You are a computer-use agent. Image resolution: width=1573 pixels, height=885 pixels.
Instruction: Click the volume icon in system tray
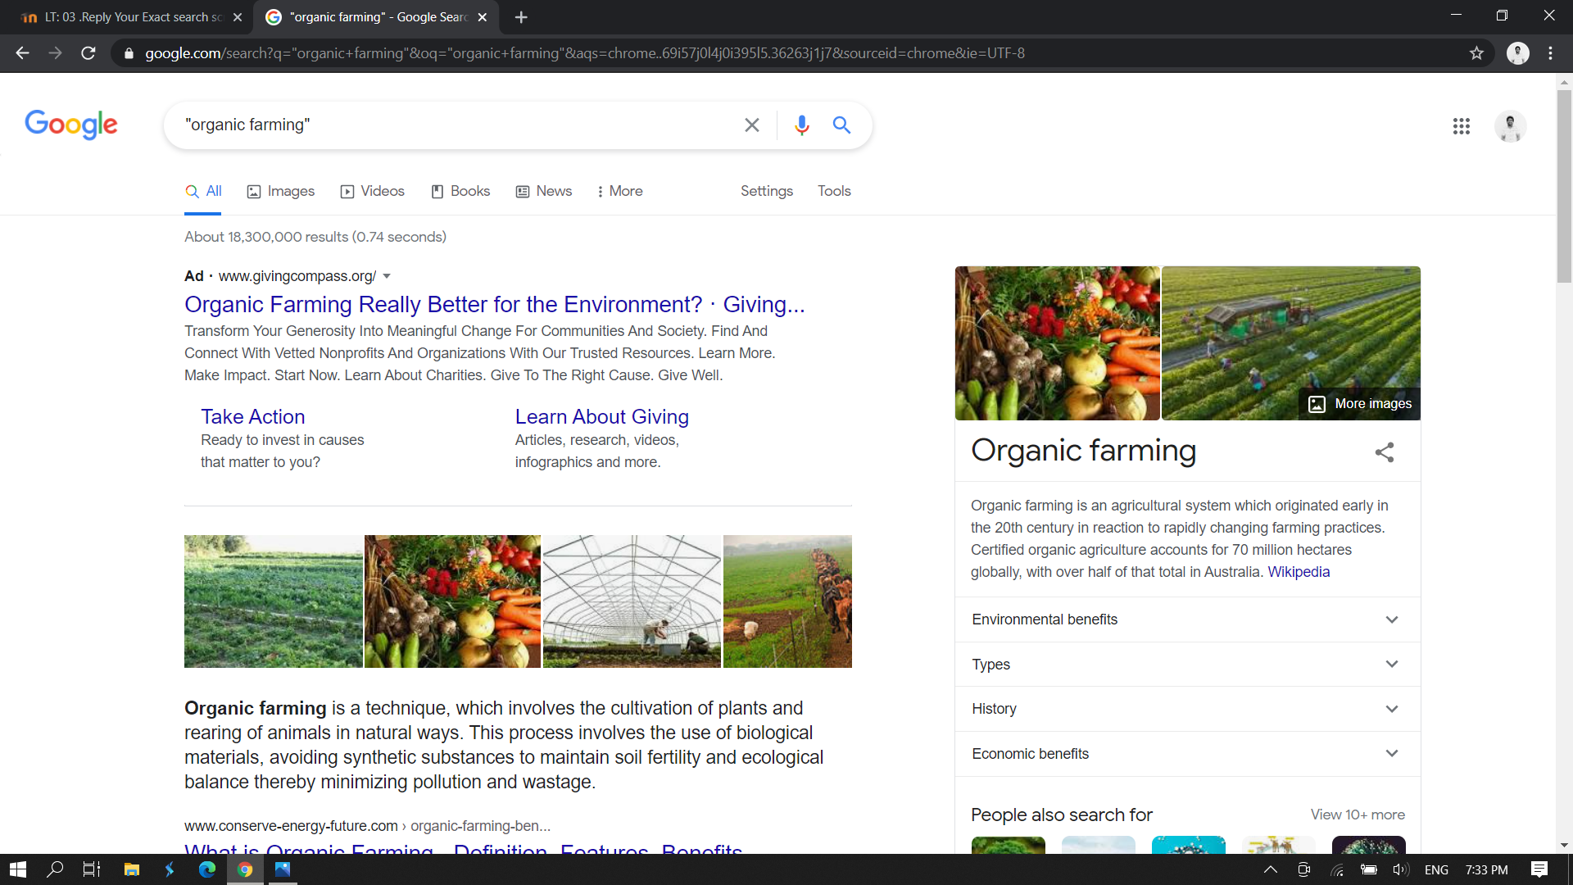(1400, 869)
